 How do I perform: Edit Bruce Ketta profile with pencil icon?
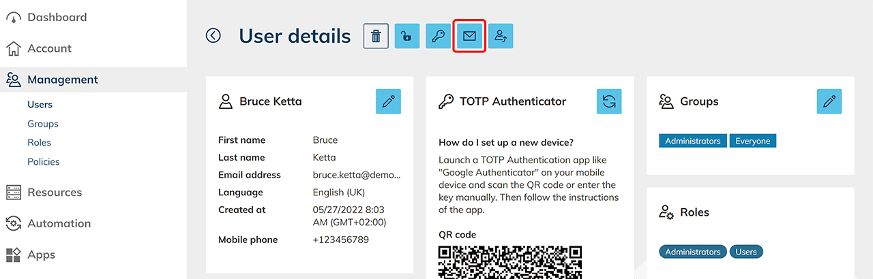[388, 101]
